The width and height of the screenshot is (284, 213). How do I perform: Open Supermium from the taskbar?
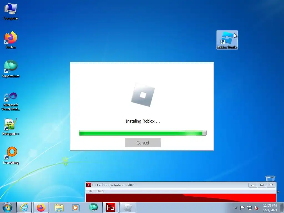coord(93,207)
